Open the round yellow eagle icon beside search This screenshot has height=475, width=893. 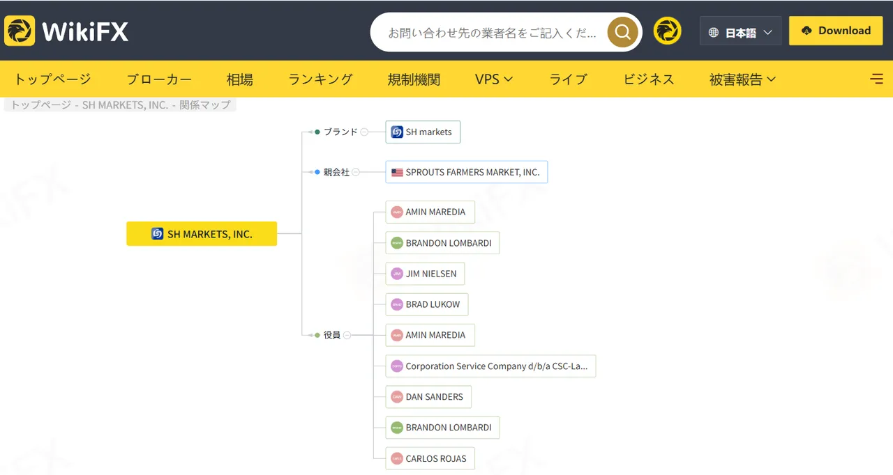[667, 31]
